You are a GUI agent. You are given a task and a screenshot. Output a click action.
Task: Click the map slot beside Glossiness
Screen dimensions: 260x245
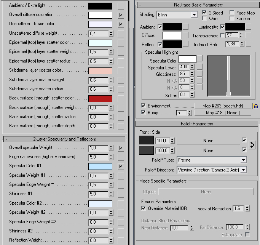point(199,74)
